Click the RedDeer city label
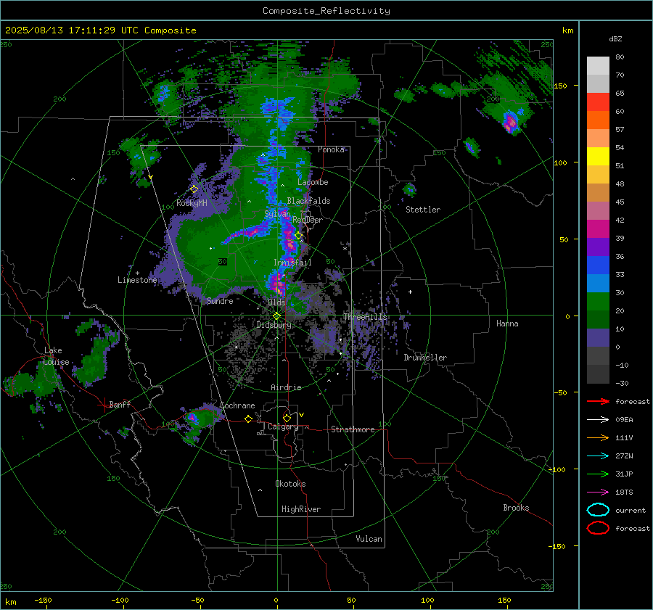 308,220
